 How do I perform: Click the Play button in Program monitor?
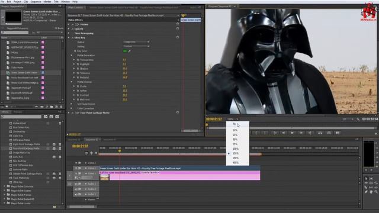tap(292, 133)
